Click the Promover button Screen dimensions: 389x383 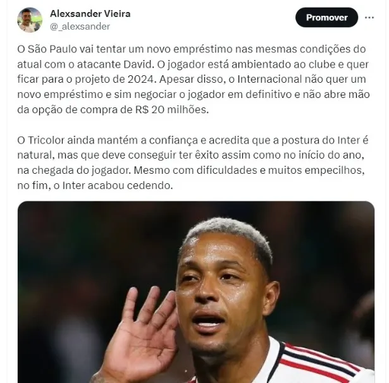click(326, 17)
